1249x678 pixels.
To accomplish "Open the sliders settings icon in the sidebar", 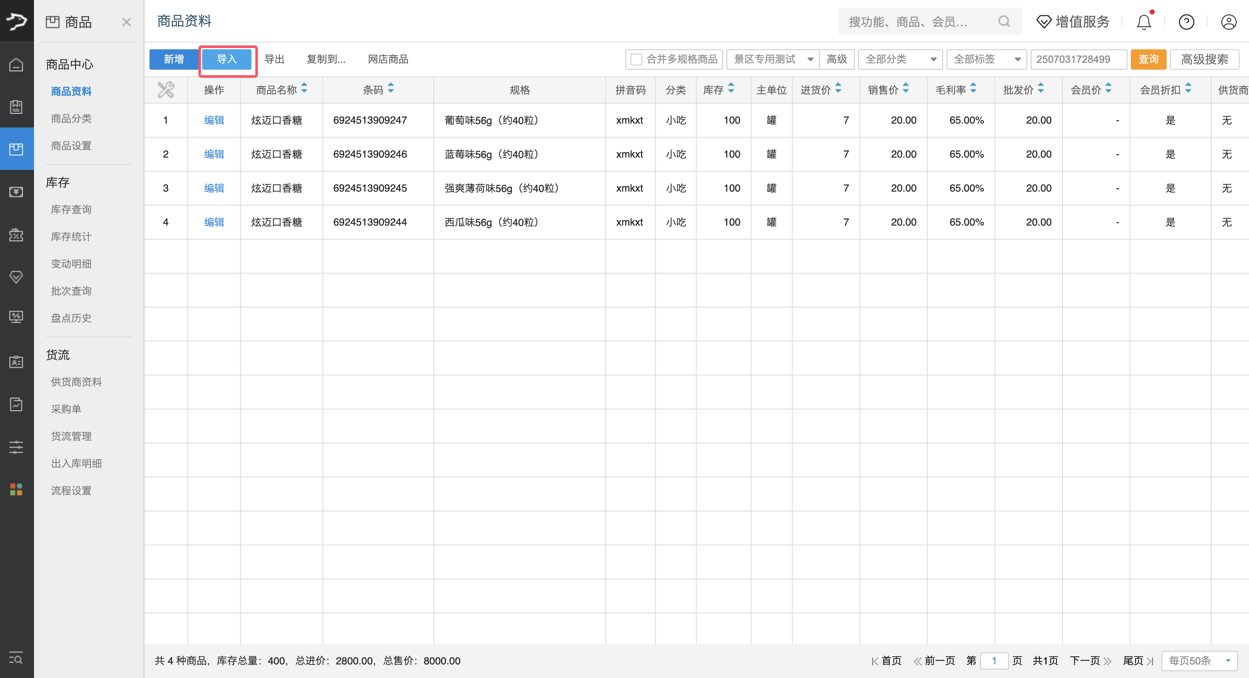I will [17, 446].
